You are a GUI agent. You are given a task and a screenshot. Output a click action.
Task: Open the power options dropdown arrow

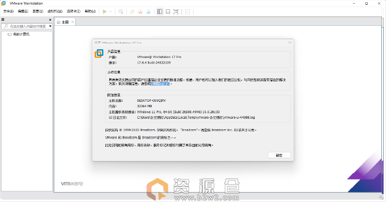click(110, 11)
